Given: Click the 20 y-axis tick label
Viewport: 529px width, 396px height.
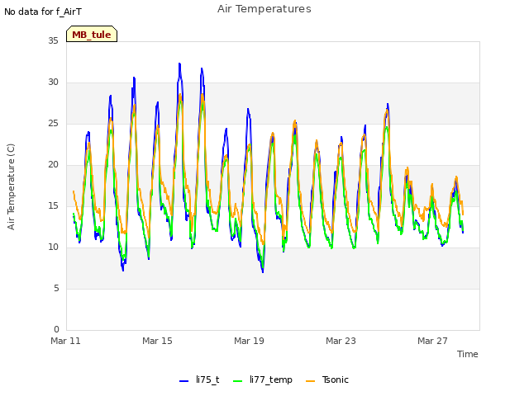Looking at the screenshot, I should [53, 165].
